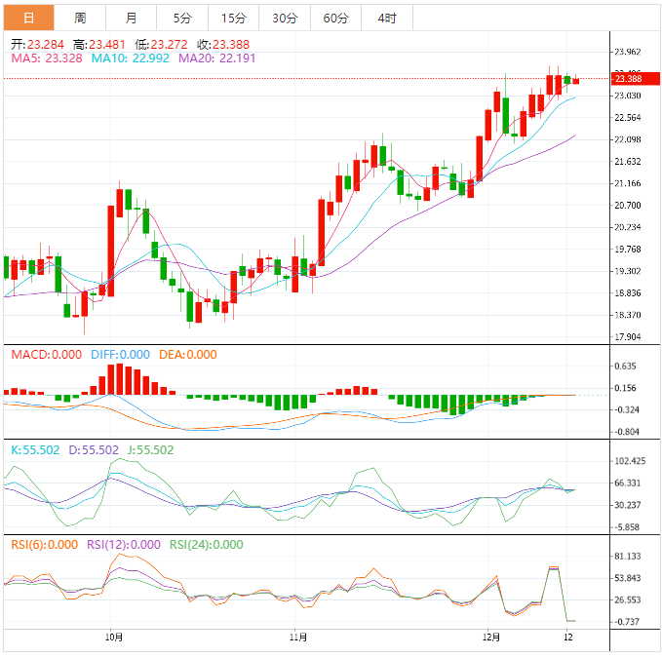Click the MACD indicator label

click(x=47, y=355)
